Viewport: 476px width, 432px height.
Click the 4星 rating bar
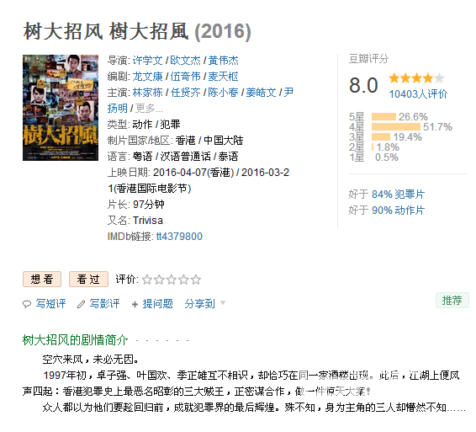pyautogui.click(x=396, y=127)
